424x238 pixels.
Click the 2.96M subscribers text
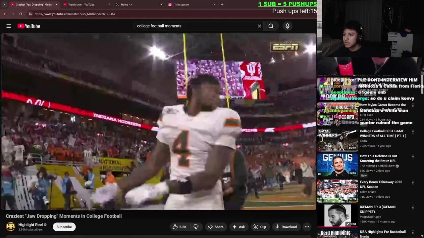(30, 229)
